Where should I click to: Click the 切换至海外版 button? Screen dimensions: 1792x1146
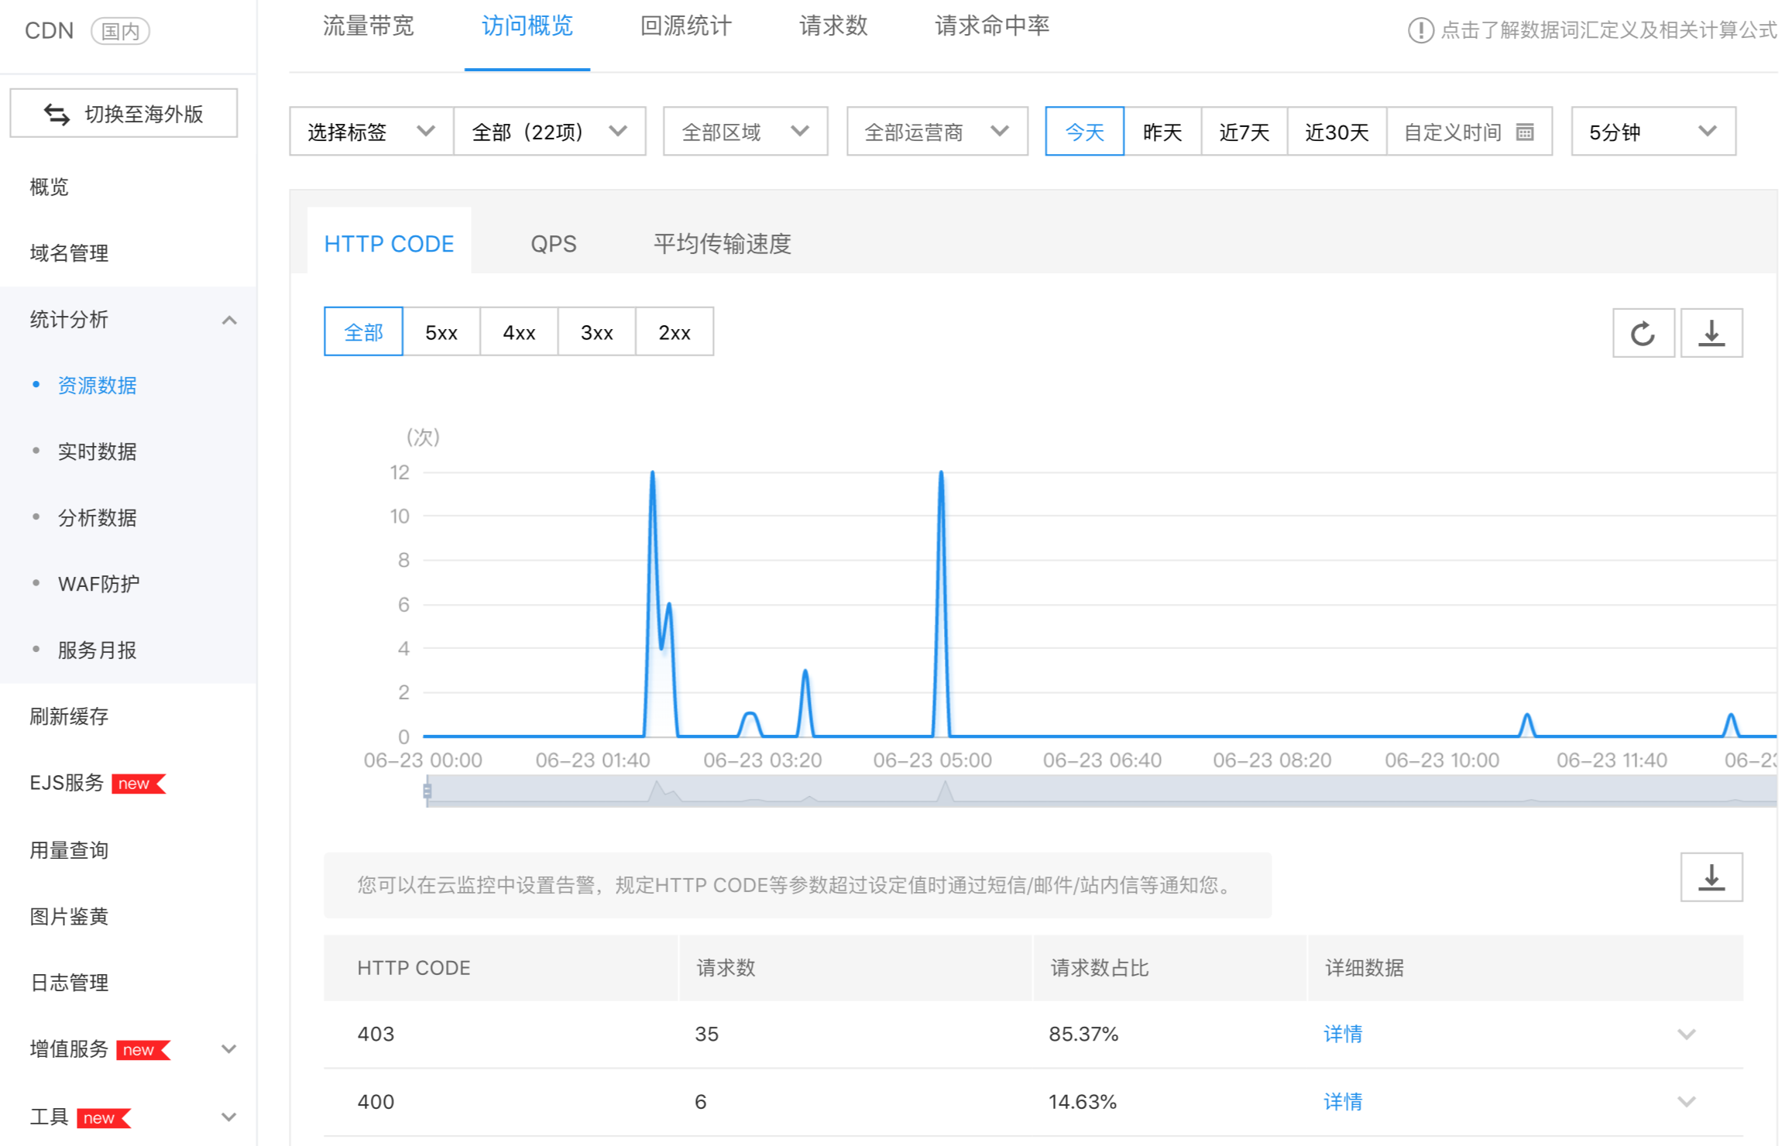click(124, 114)
